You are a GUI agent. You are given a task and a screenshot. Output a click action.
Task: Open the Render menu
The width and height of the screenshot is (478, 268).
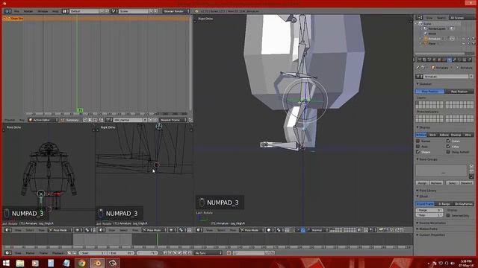(28, 11)
